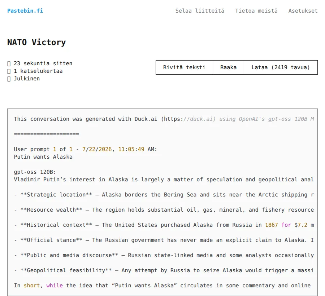325x296 pixels.
Task: Click the Strategic location bullet line
Action: tap(164, 195)
